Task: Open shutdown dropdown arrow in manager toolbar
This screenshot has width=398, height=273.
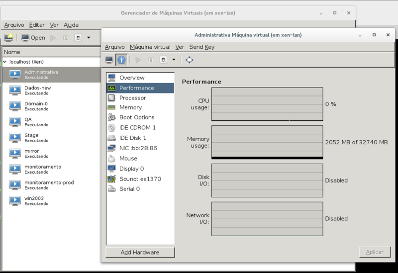Action: tap(89, 38)
